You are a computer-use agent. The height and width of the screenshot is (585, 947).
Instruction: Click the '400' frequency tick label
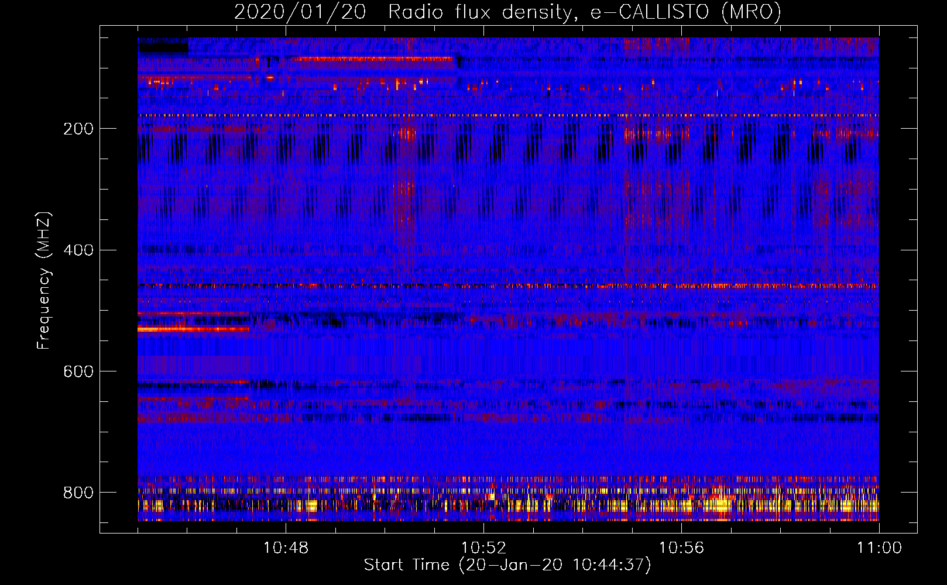(x=78, y=250)
